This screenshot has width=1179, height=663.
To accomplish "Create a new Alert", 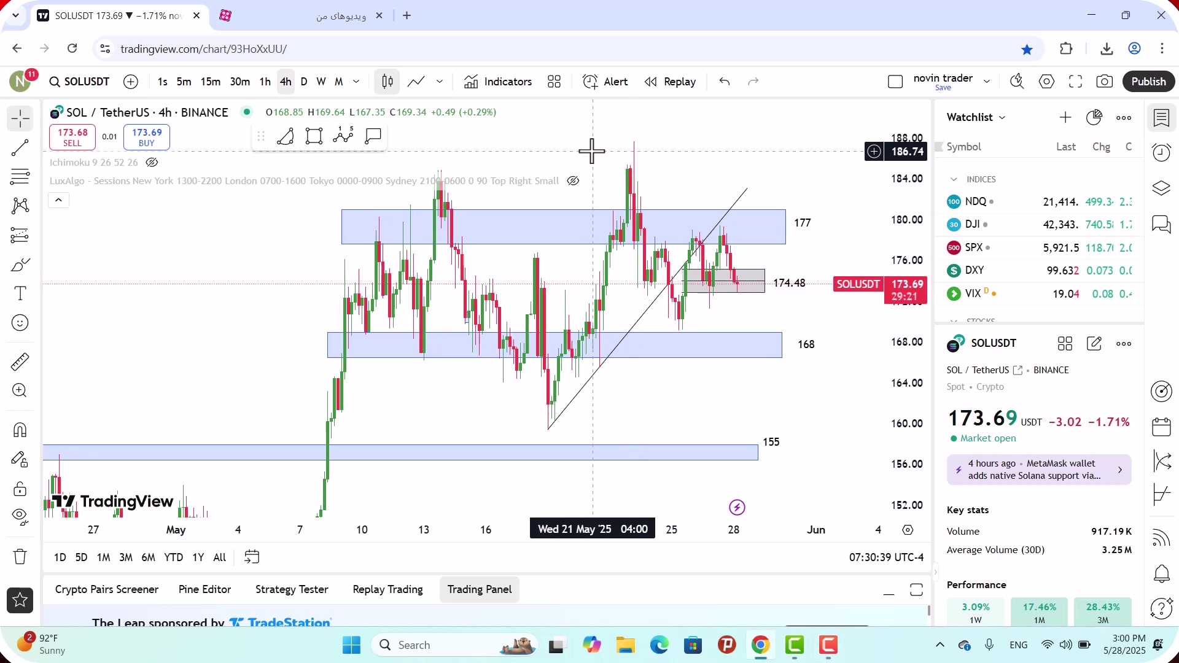I will pos(605,82).
